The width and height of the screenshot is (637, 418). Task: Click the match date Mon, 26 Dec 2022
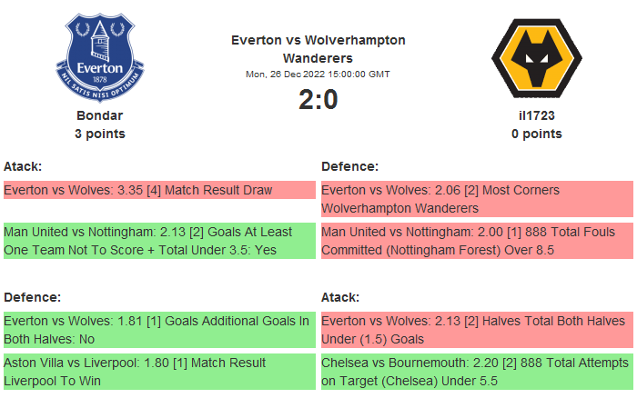click(318, 75)
